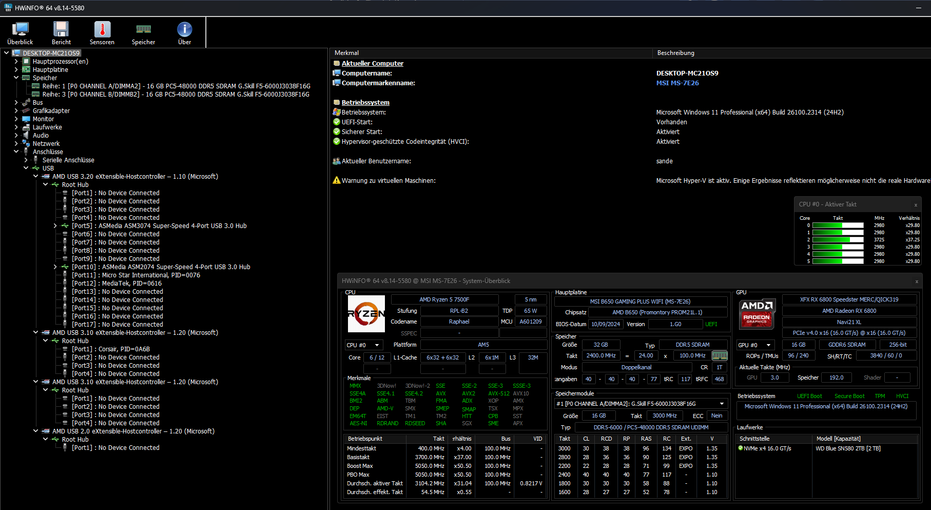Click the USB symbol icon in tree
931x510 pixels.
click(36, 168)
